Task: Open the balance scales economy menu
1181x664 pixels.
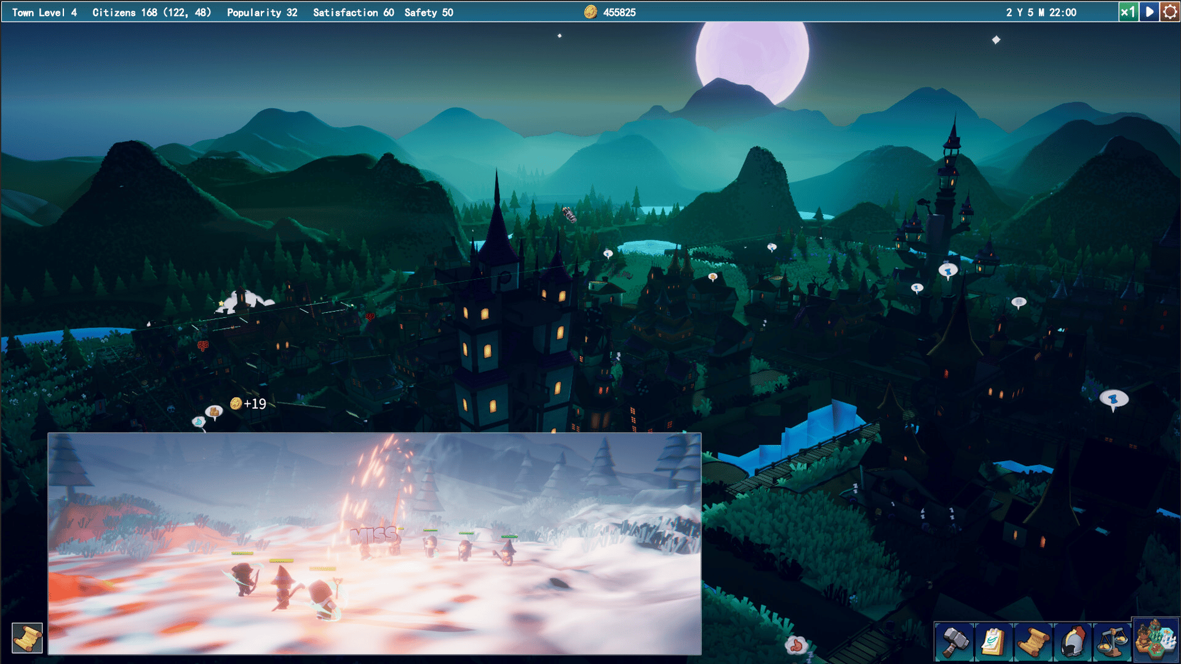Action: (x=1112, y=642)
